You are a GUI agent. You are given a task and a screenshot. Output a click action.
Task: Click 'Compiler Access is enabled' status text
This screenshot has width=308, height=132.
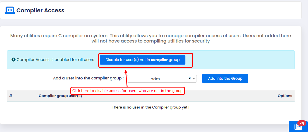tap(55, 60)
